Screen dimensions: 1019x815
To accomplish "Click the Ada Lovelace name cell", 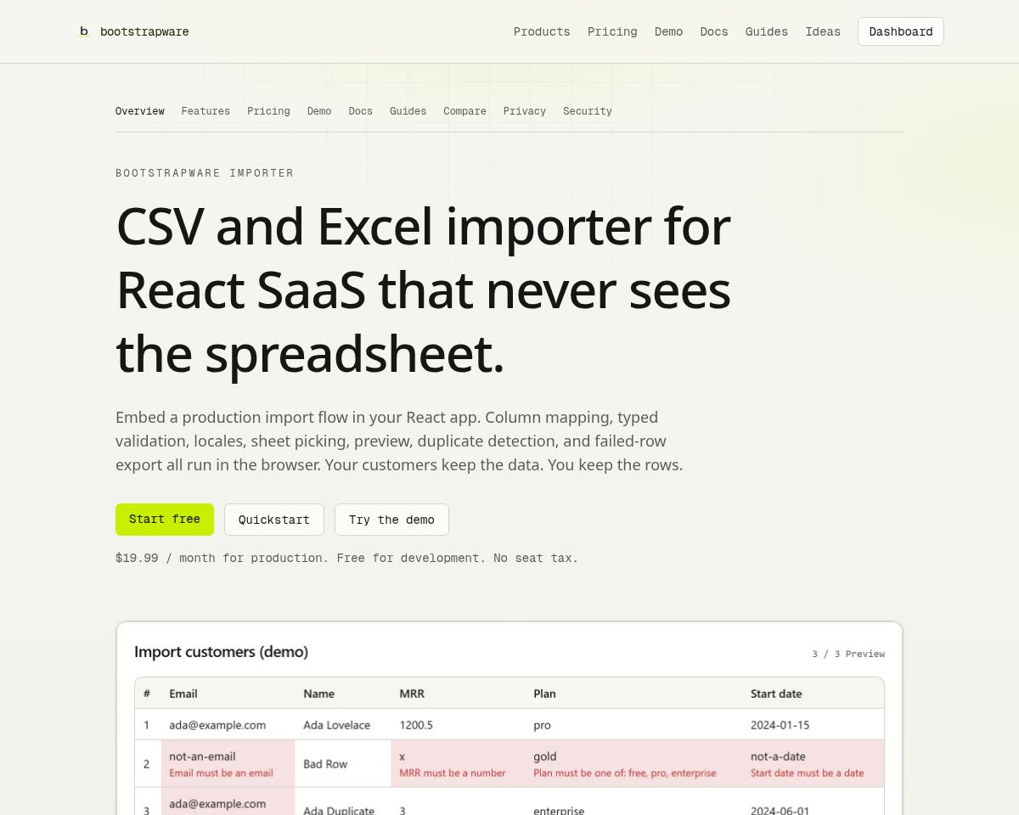I will tap(343, 725).
